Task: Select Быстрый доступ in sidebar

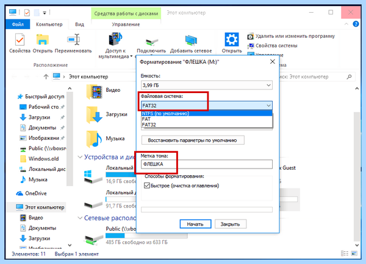Action: (41, 96)
